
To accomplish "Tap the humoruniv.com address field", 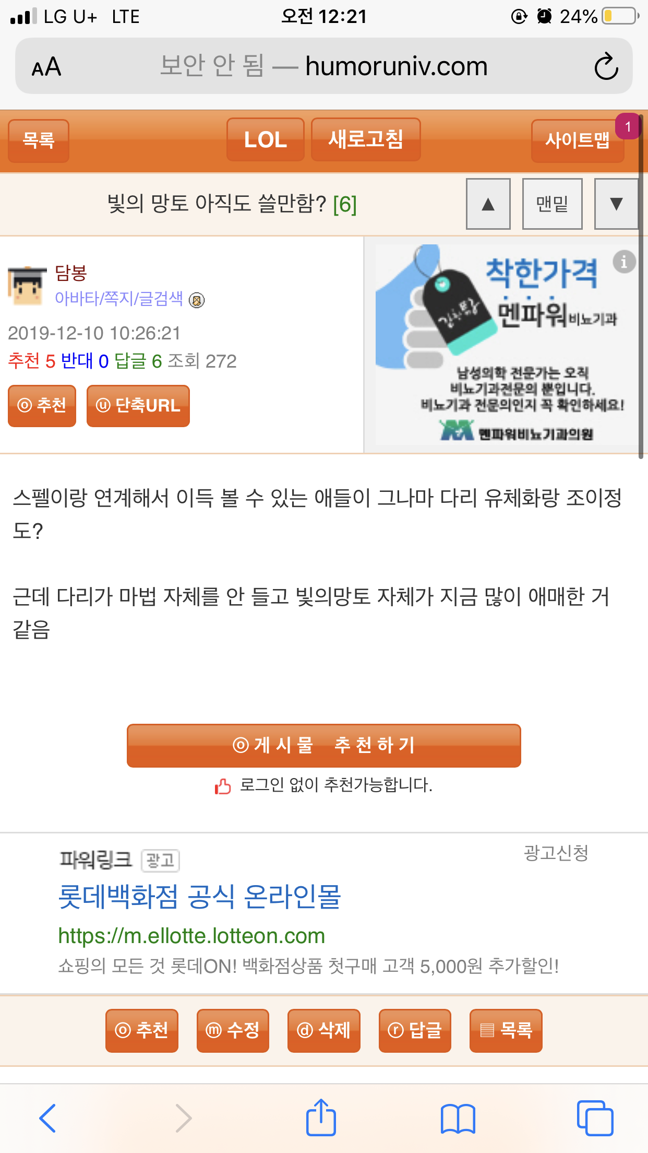I will (323, 66).
